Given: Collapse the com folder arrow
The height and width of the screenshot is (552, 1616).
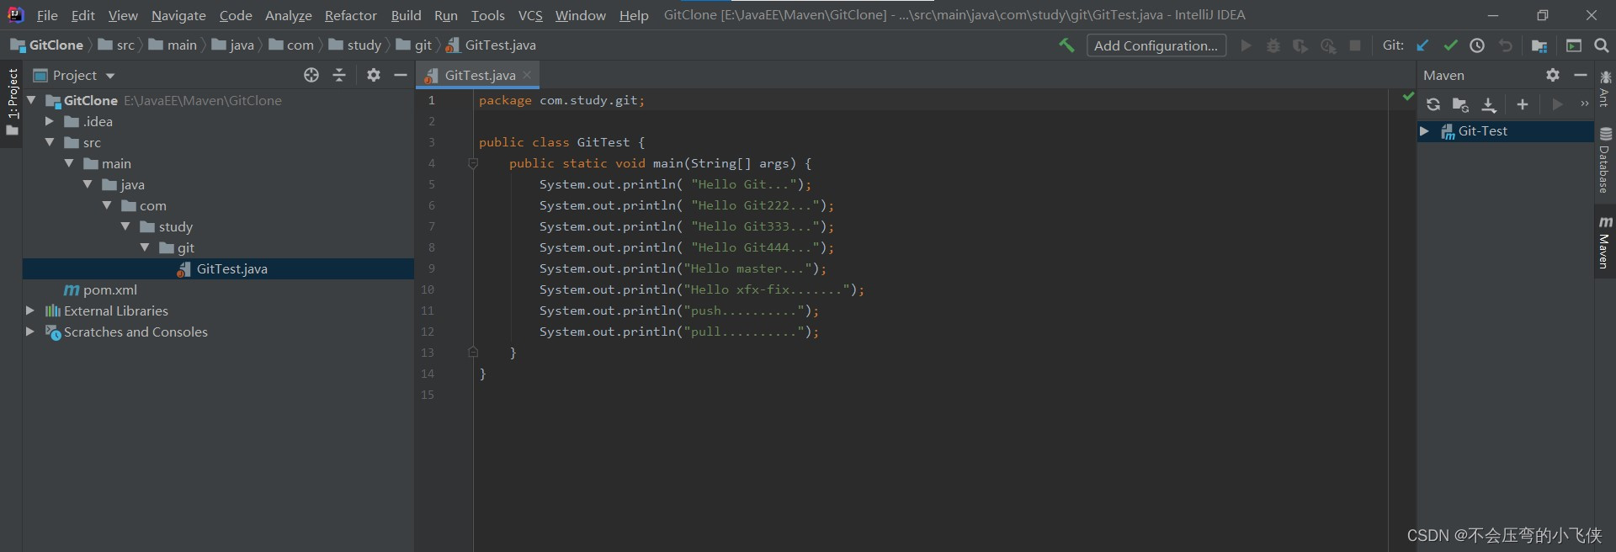Looking at the screenshot, I should click(x=107, y=205).
